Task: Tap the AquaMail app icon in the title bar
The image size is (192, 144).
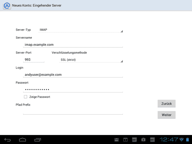Action: (x=7, y=6)
